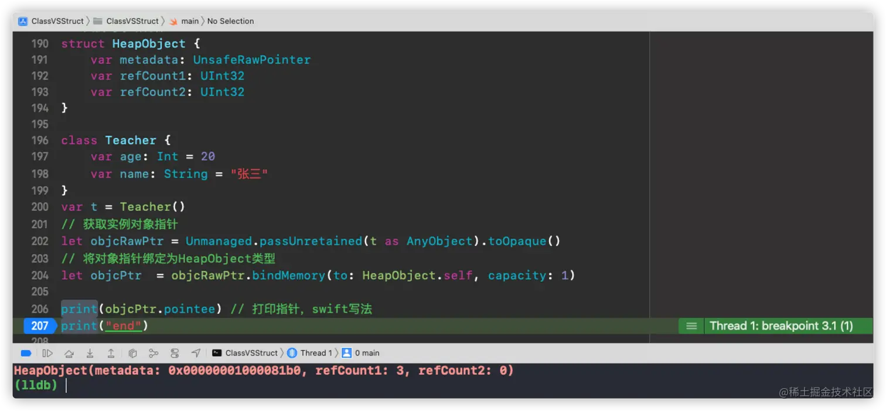The height and width of the screenshot is (411, 886).
Task: Click the annotation list icon beside Thread 1
Action: coord(691,326)
